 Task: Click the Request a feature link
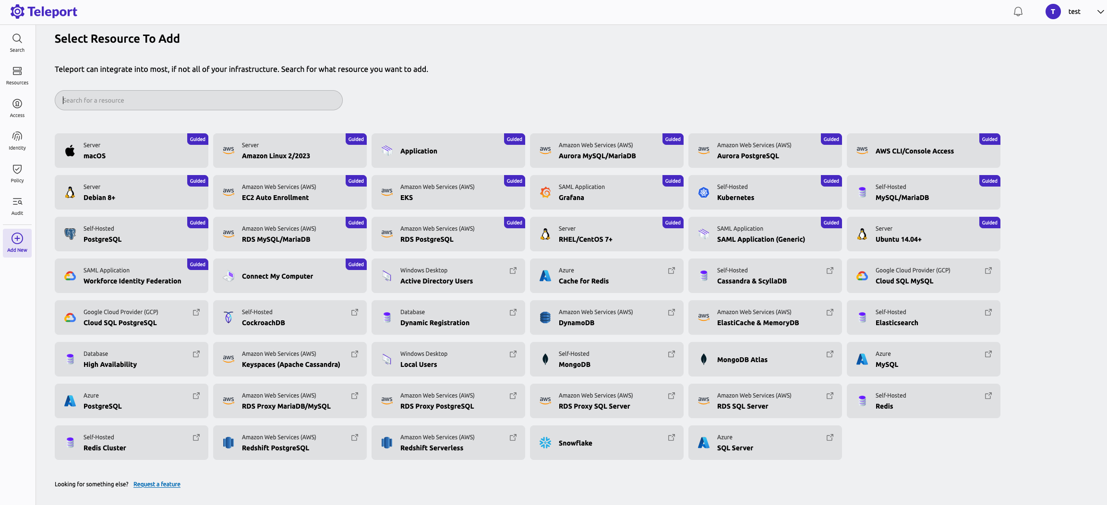coord(156,484)
